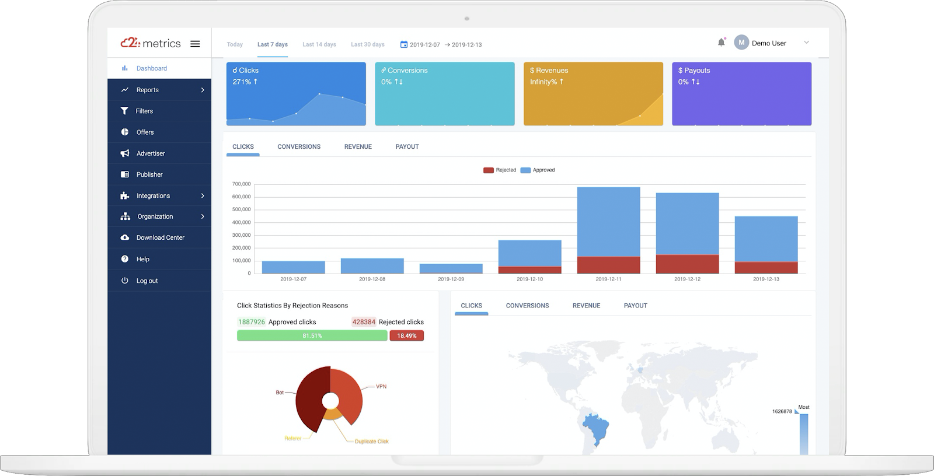The image size is (934, 476).
Task: Open notifications bell icon
Action: [x=722, y=42]
